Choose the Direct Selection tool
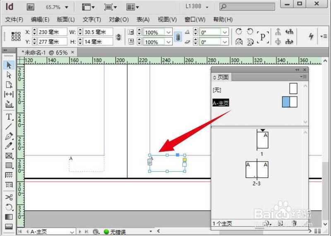 pos(9,75)
